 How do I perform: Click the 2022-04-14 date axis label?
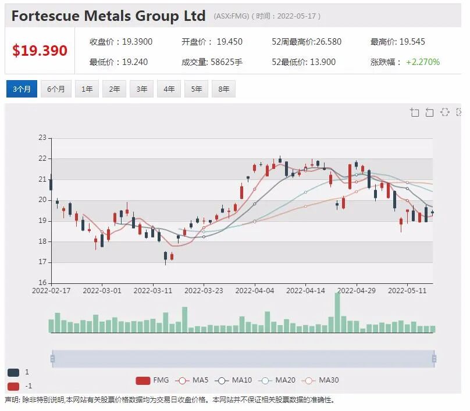[305, 291]
